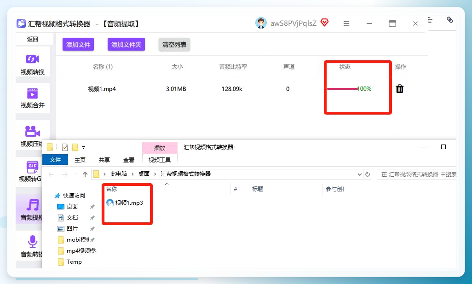
Task: Toggle sort chevron above Explorer columns
Action: click(167, 184)
